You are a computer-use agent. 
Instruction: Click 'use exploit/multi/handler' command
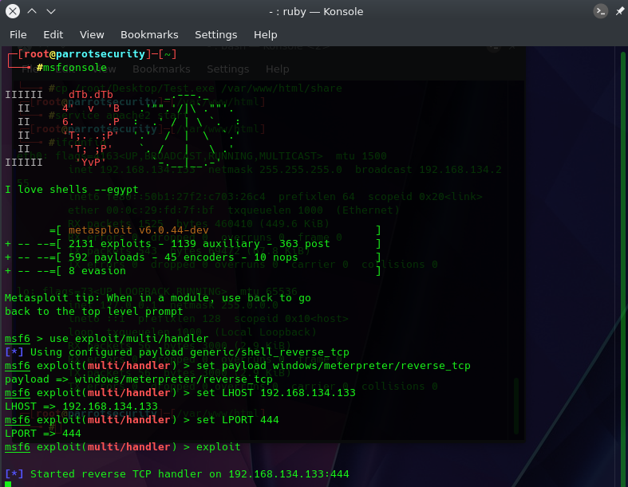129,339
